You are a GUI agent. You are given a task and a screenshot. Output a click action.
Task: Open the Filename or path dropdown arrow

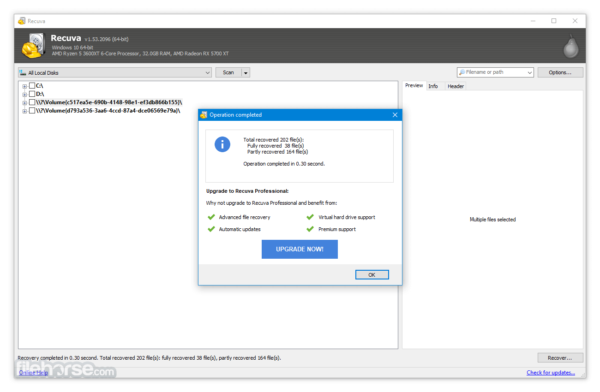click(x=529, y=72)
